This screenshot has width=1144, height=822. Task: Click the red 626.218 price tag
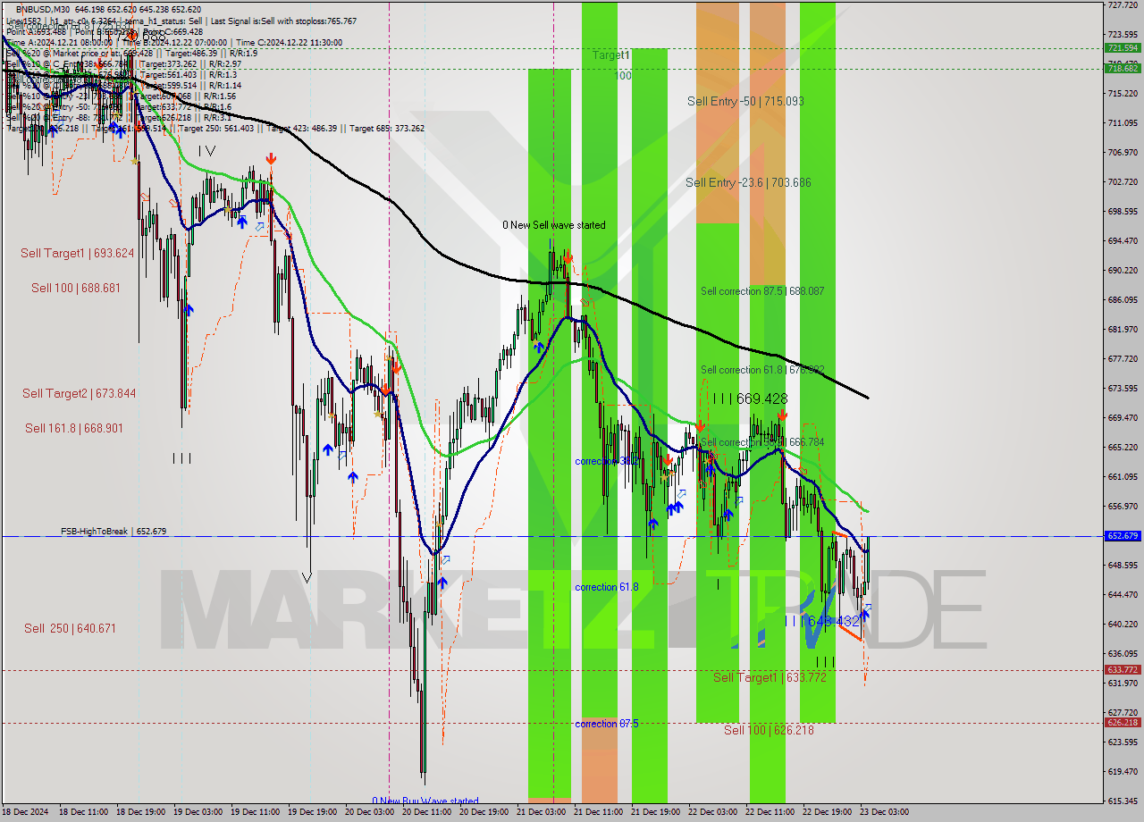coord(1123,722)
